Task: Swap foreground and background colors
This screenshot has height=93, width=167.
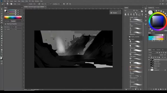Action: coord(2,56)
